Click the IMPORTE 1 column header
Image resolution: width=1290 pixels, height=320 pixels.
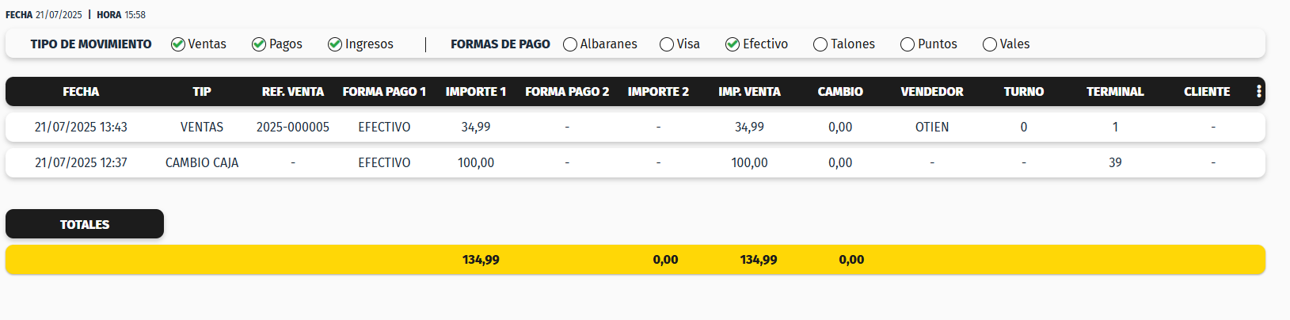[x=475, y=92]
